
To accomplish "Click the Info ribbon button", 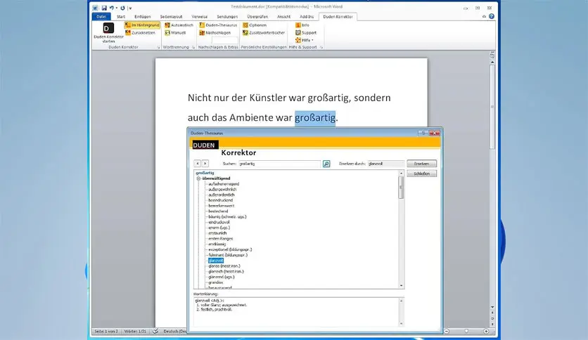I will point(302,25).
